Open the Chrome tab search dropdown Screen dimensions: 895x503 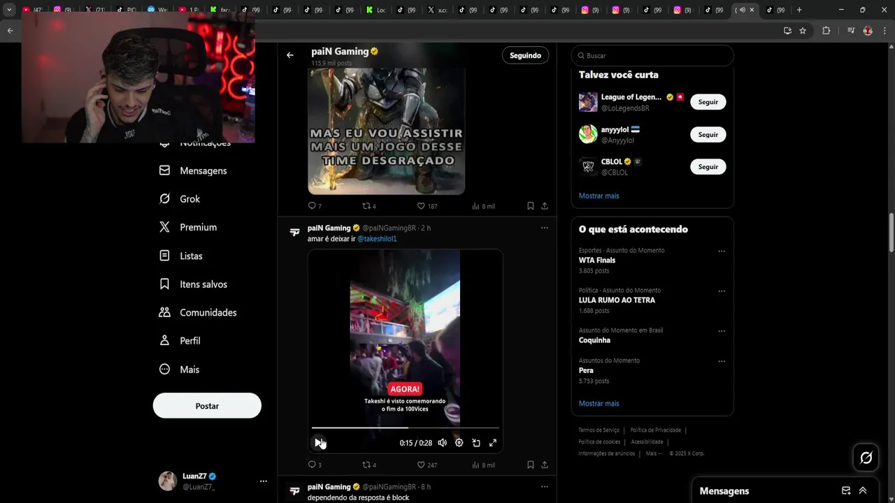tap(9, 10)
